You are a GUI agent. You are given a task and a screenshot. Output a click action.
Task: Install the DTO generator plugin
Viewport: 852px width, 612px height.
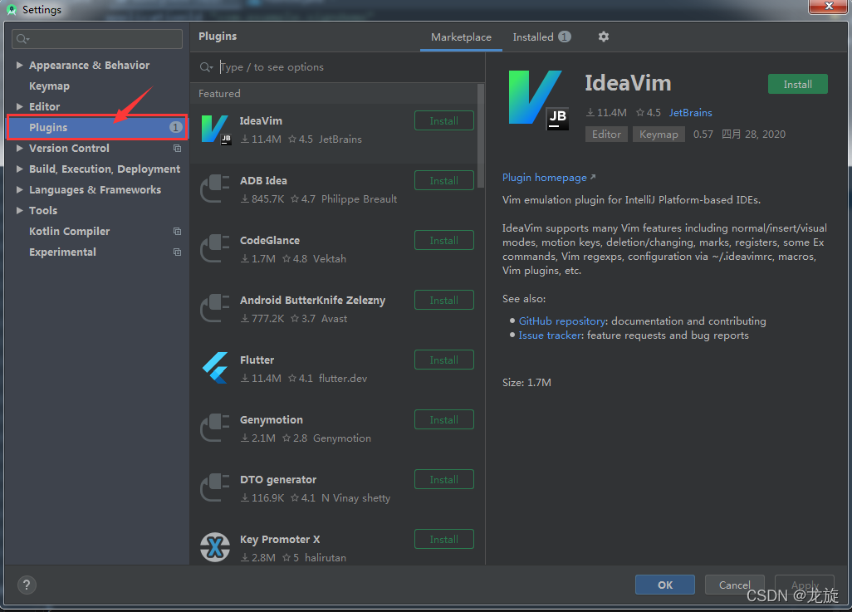[x=444, y=479]
